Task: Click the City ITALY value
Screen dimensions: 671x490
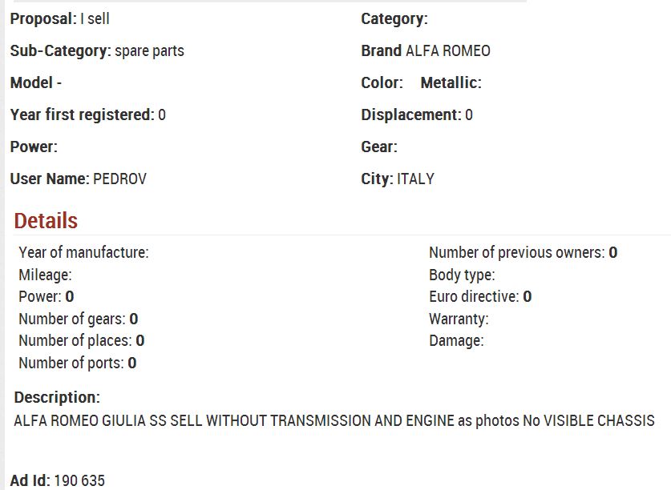Action: click(x=415, y=179)
